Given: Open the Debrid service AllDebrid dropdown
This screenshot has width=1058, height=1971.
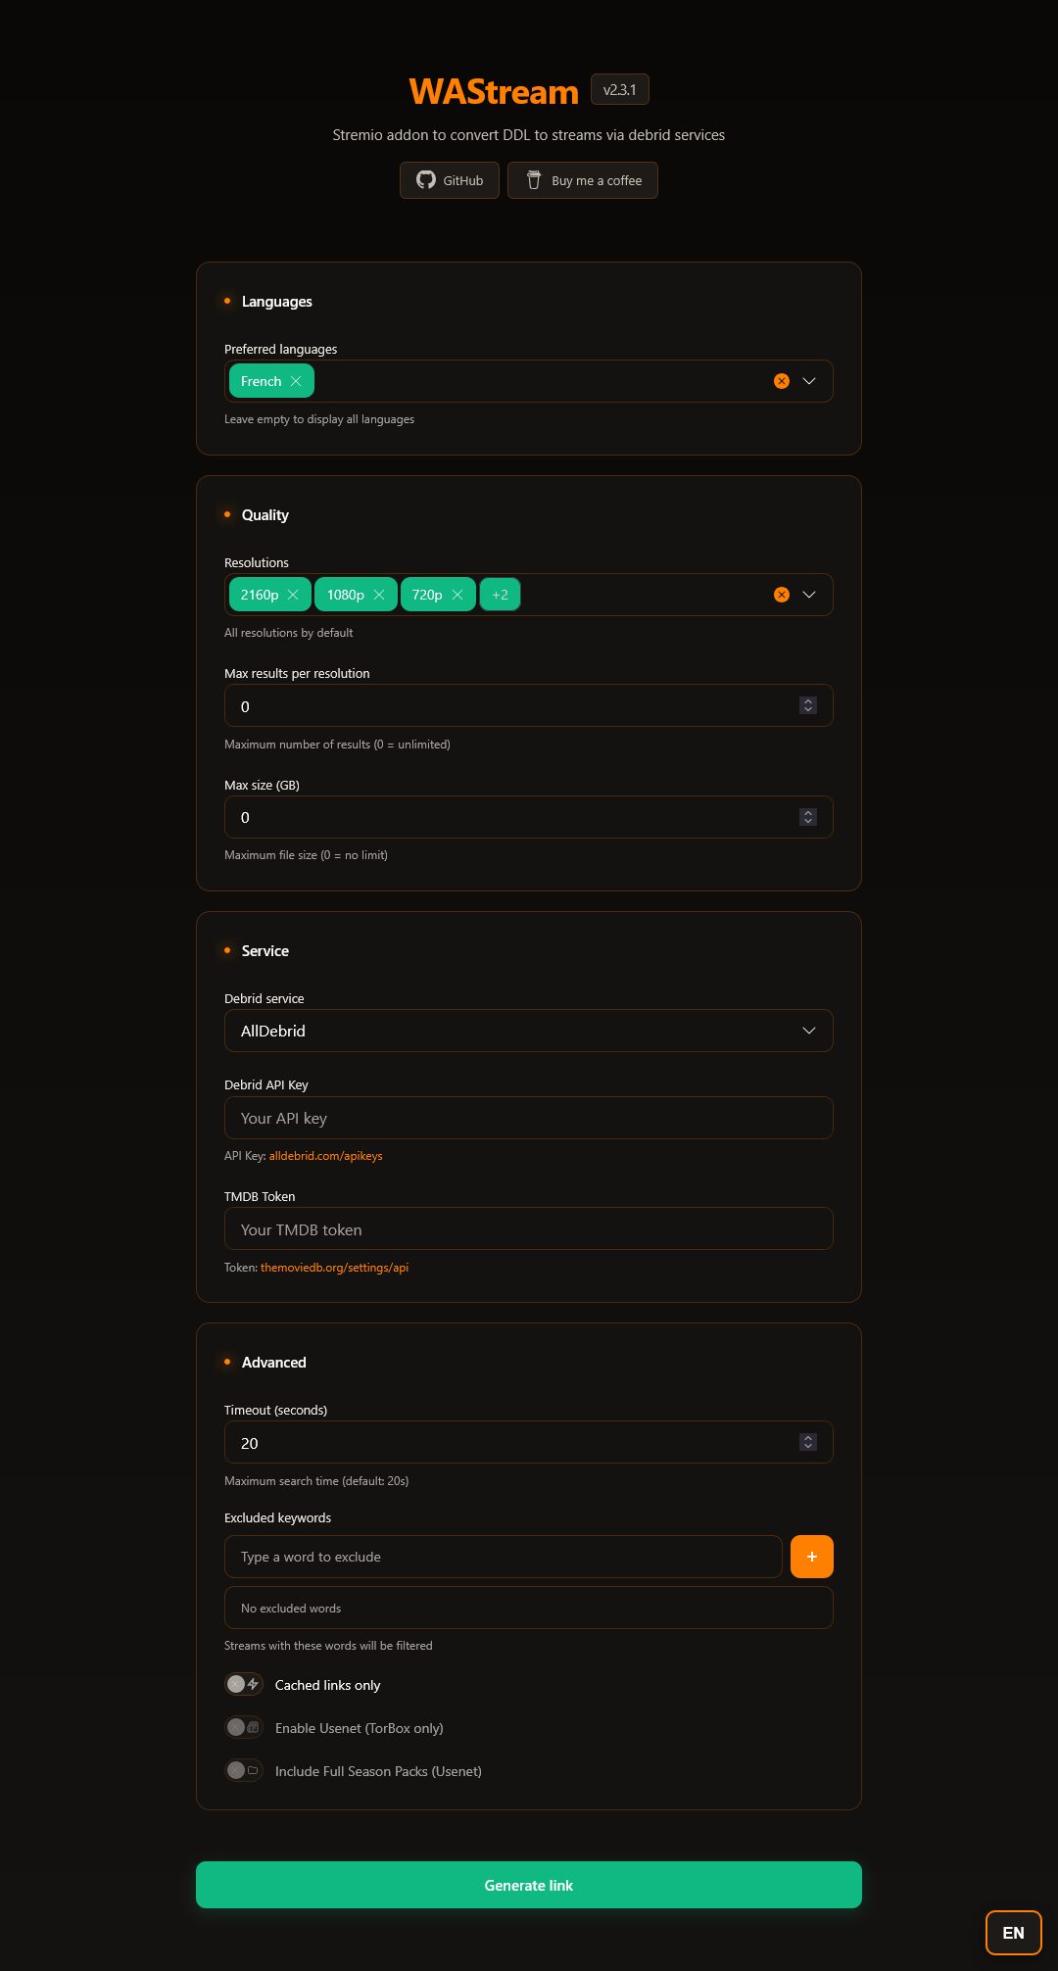Looking at the screenshot, I should (x=528, y=1031).
